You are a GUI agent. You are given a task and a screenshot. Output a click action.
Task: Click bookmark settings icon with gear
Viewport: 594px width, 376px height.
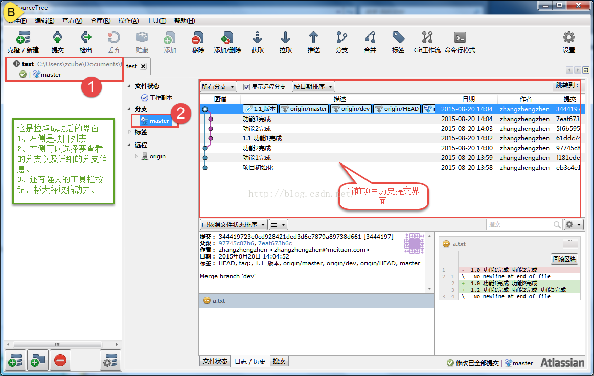[x=110, y=360]
